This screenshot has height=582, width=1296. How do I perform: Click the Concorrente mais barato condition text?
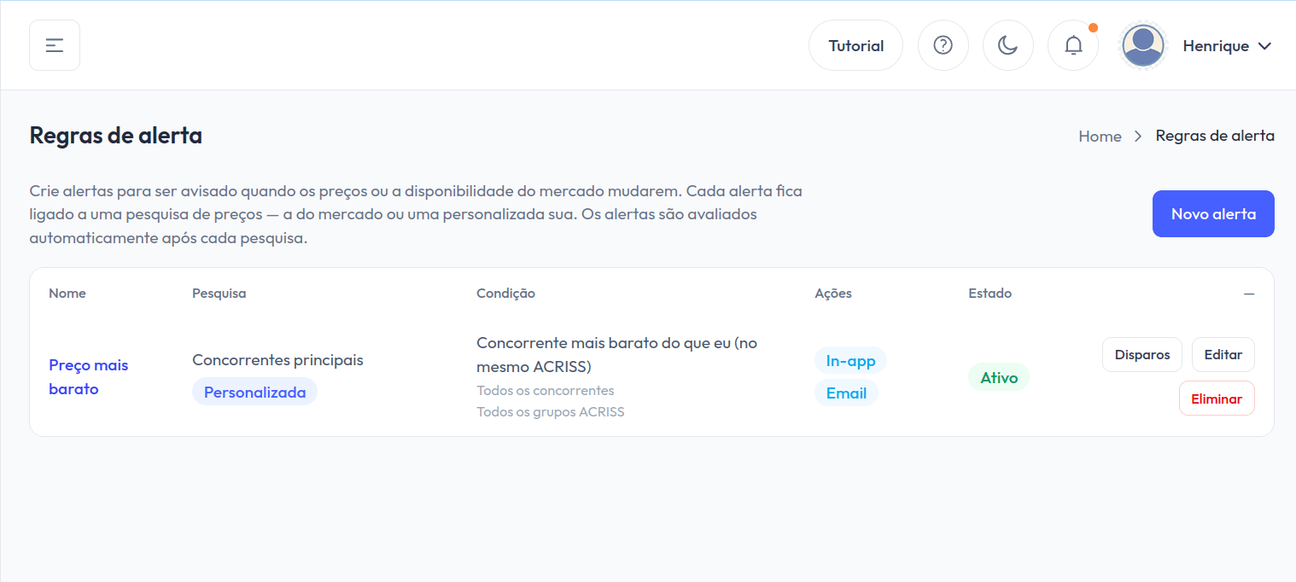click(617, 354)
